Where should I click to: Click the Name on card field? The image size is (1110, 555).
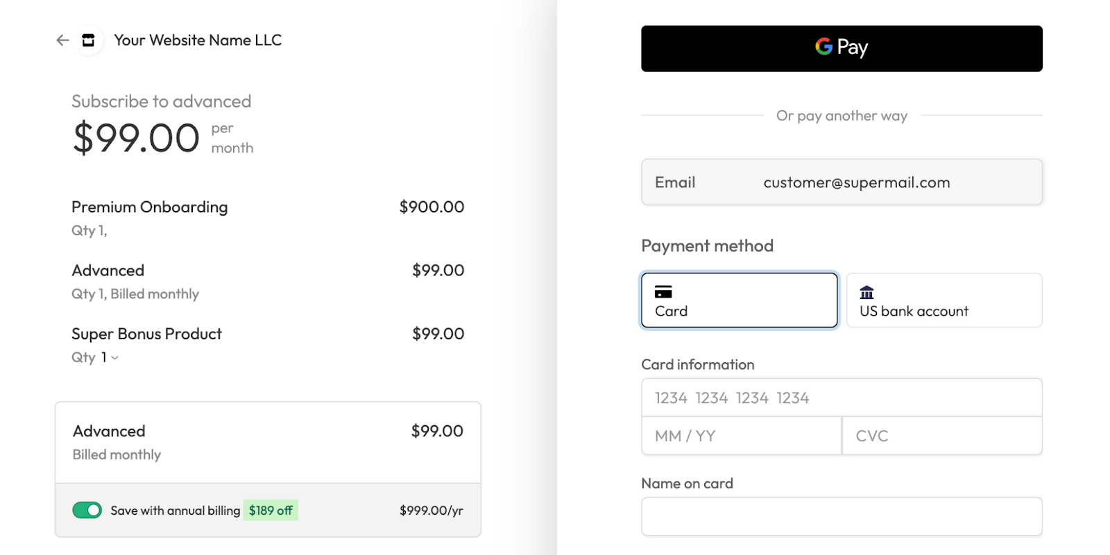pos(841,516)
